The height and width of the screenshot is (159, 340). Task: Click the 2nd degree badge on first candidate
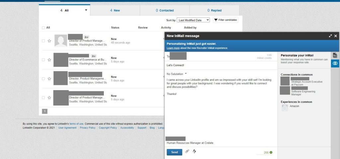tap(86, 37)
